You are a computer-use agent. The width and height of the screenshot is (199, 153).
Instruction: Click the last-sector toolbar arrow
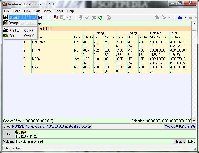point(40,18)
